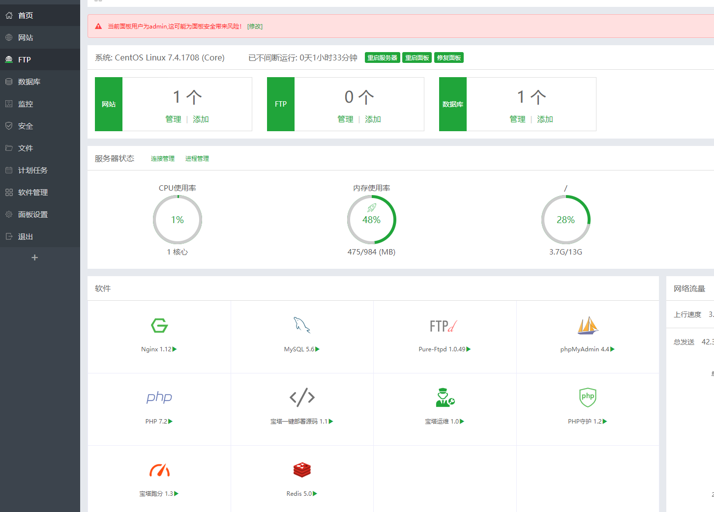The image size is (714, 512).
Task: Open the 监控 sidebar menu
Action: click(40, 104)
